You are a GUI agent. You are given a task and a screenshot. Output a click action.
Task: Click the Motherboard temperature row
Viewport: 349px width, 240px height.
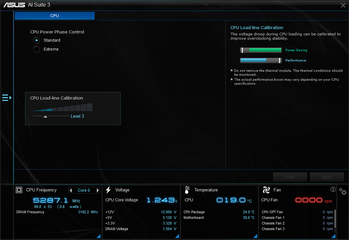click(219, 218)
